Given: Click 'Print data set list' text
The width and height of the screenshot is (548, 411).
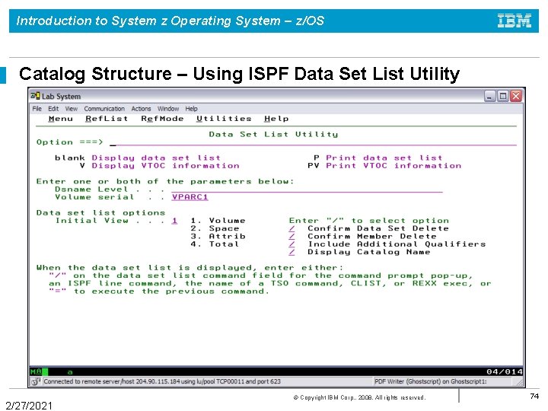Looking at the screenshot, I should 384,158.
